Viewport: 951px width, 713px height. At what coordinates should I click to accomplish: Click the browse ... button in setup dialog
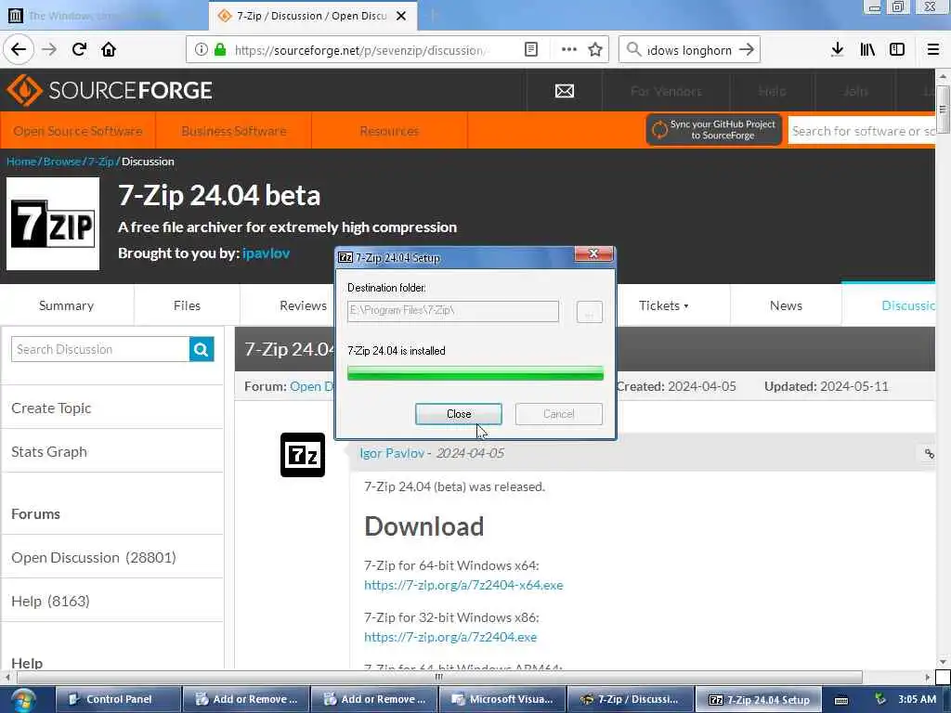(589, 312)
